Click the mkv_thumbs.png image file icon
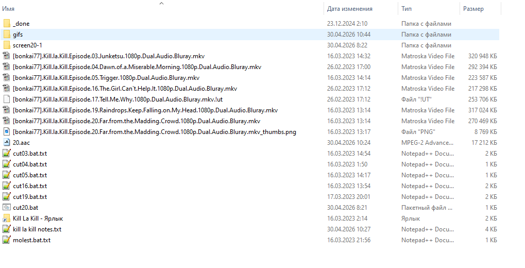 [7, 131]
